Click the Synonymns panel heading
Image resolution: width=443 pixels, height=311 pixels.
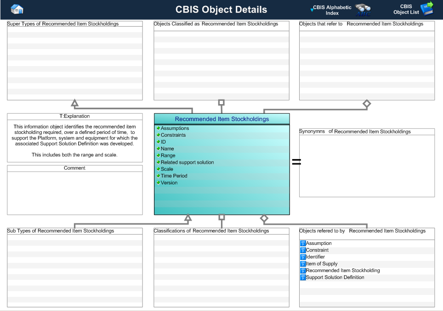[355, 131]
